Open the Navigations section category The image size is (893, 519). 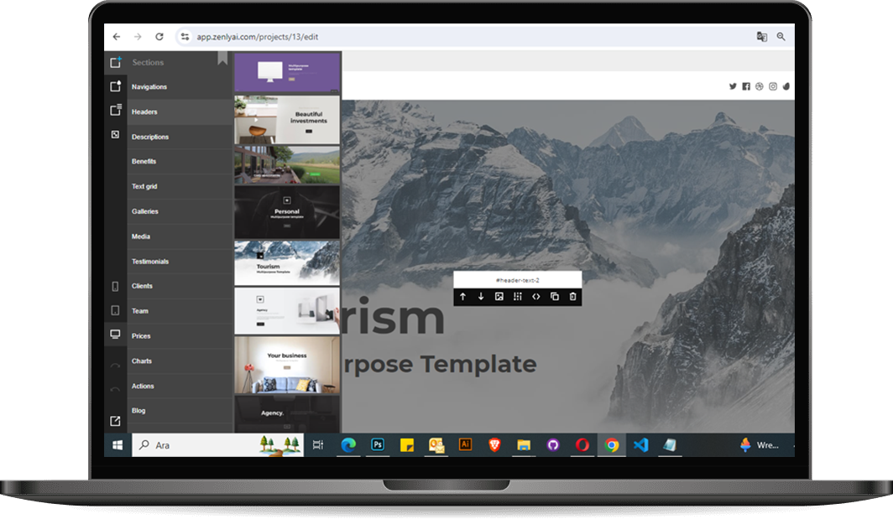pyautogui.click(x=180, y=86)
